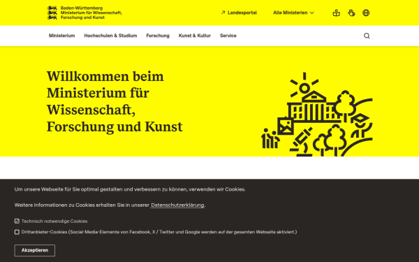The width and height of the screenshot is (419, 262).
Task: Open the Service menu
Action: coord(228,36)
